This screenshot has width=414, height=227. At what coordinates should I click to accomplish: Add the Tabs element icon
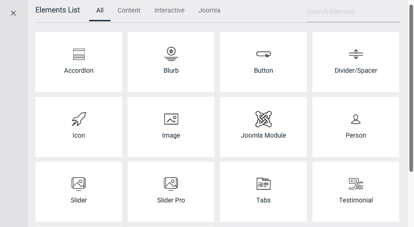[264, 184]
